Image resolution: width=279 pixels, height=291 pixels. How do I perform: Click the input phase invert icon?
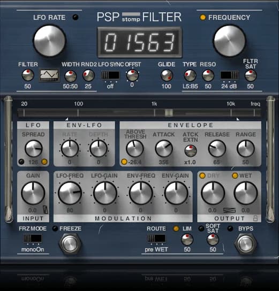pos(46,210)
